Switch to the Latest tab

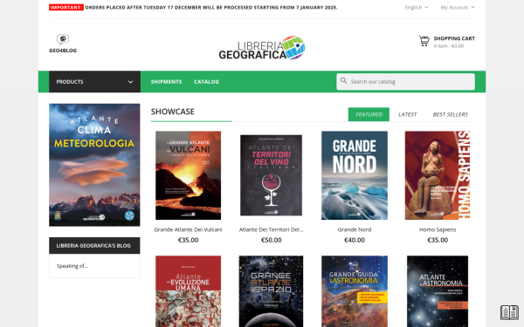pyautogui.click(x=407, y=114)
